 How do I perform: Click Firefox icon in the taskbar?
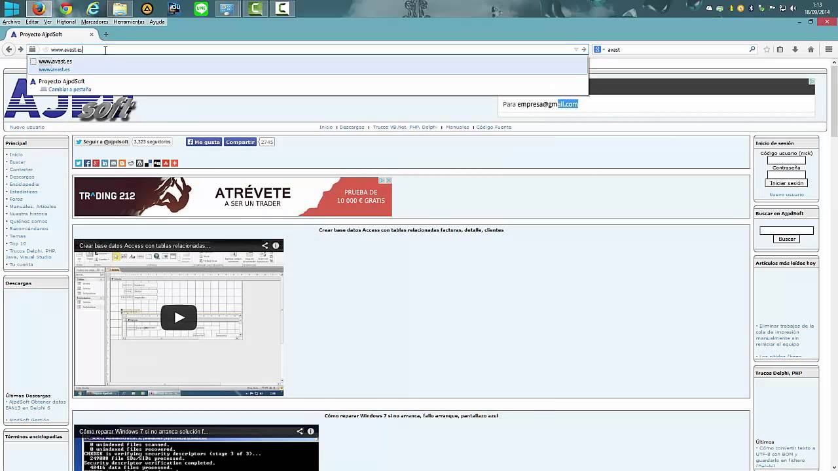pyautogui.click(x=39, y=9)
